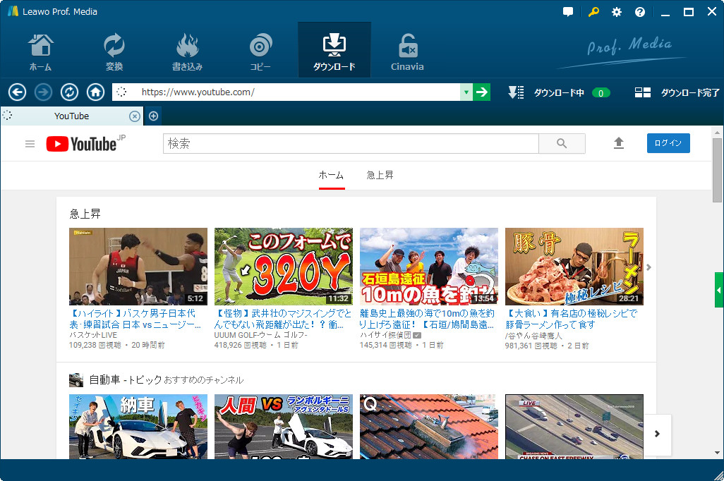Click the key registration icon
The width and height of the screenshot is (724, 481).
click(x=593, y=12)
